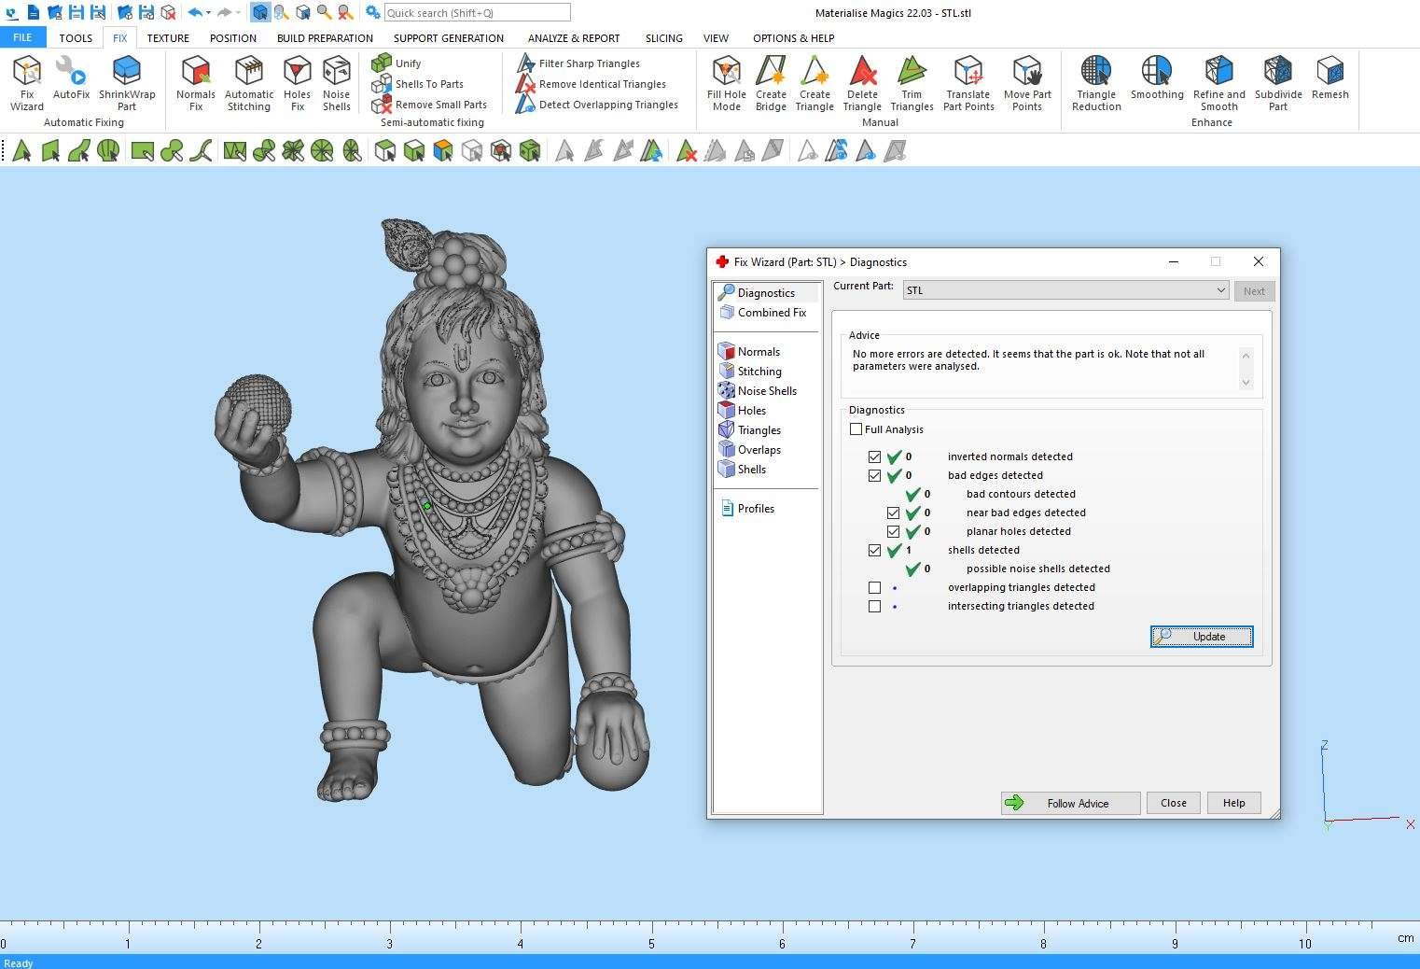Open the Analyze & Report tab
This screenshot has width=1420, height=969.
pos(573,38)
